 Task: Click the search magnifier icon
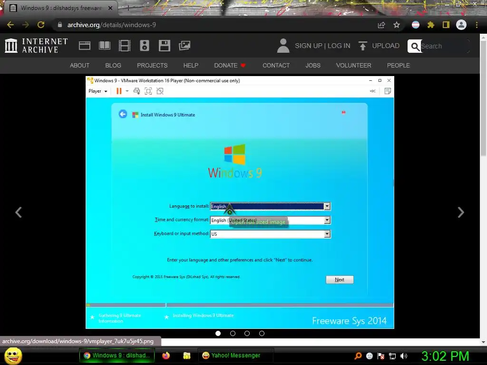pos(415,46)
